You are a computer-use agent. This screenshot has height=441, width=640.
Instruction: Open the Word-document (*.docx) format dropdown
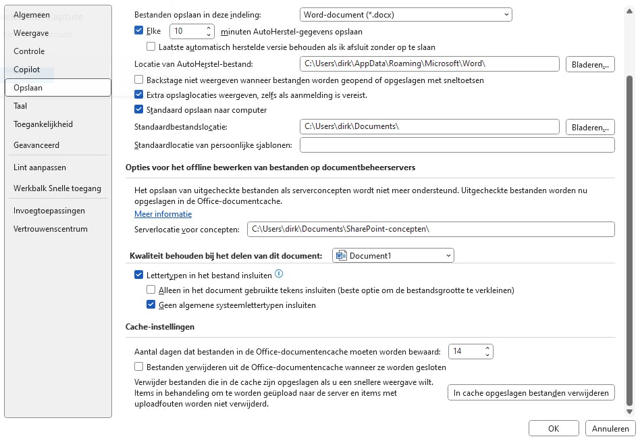[406, 14]
